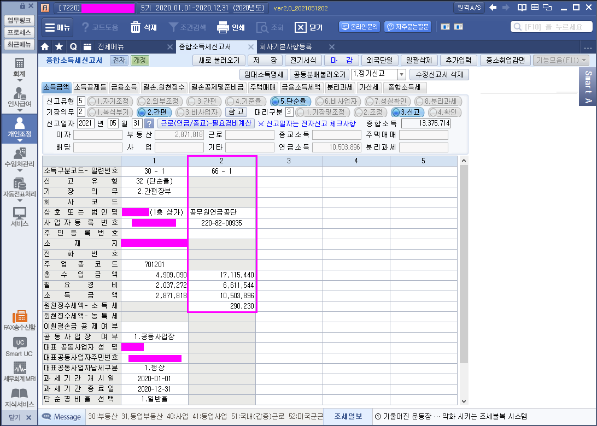This screenshot has width=597, height=426.
Task: Click the back arrow in title bar
Action: [493, 8]
